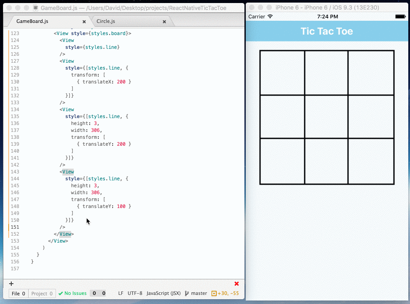This screenshot has height=304, width=410.
Task: Click the translateY value 100 on line 148
Action: tap(121, 206)
